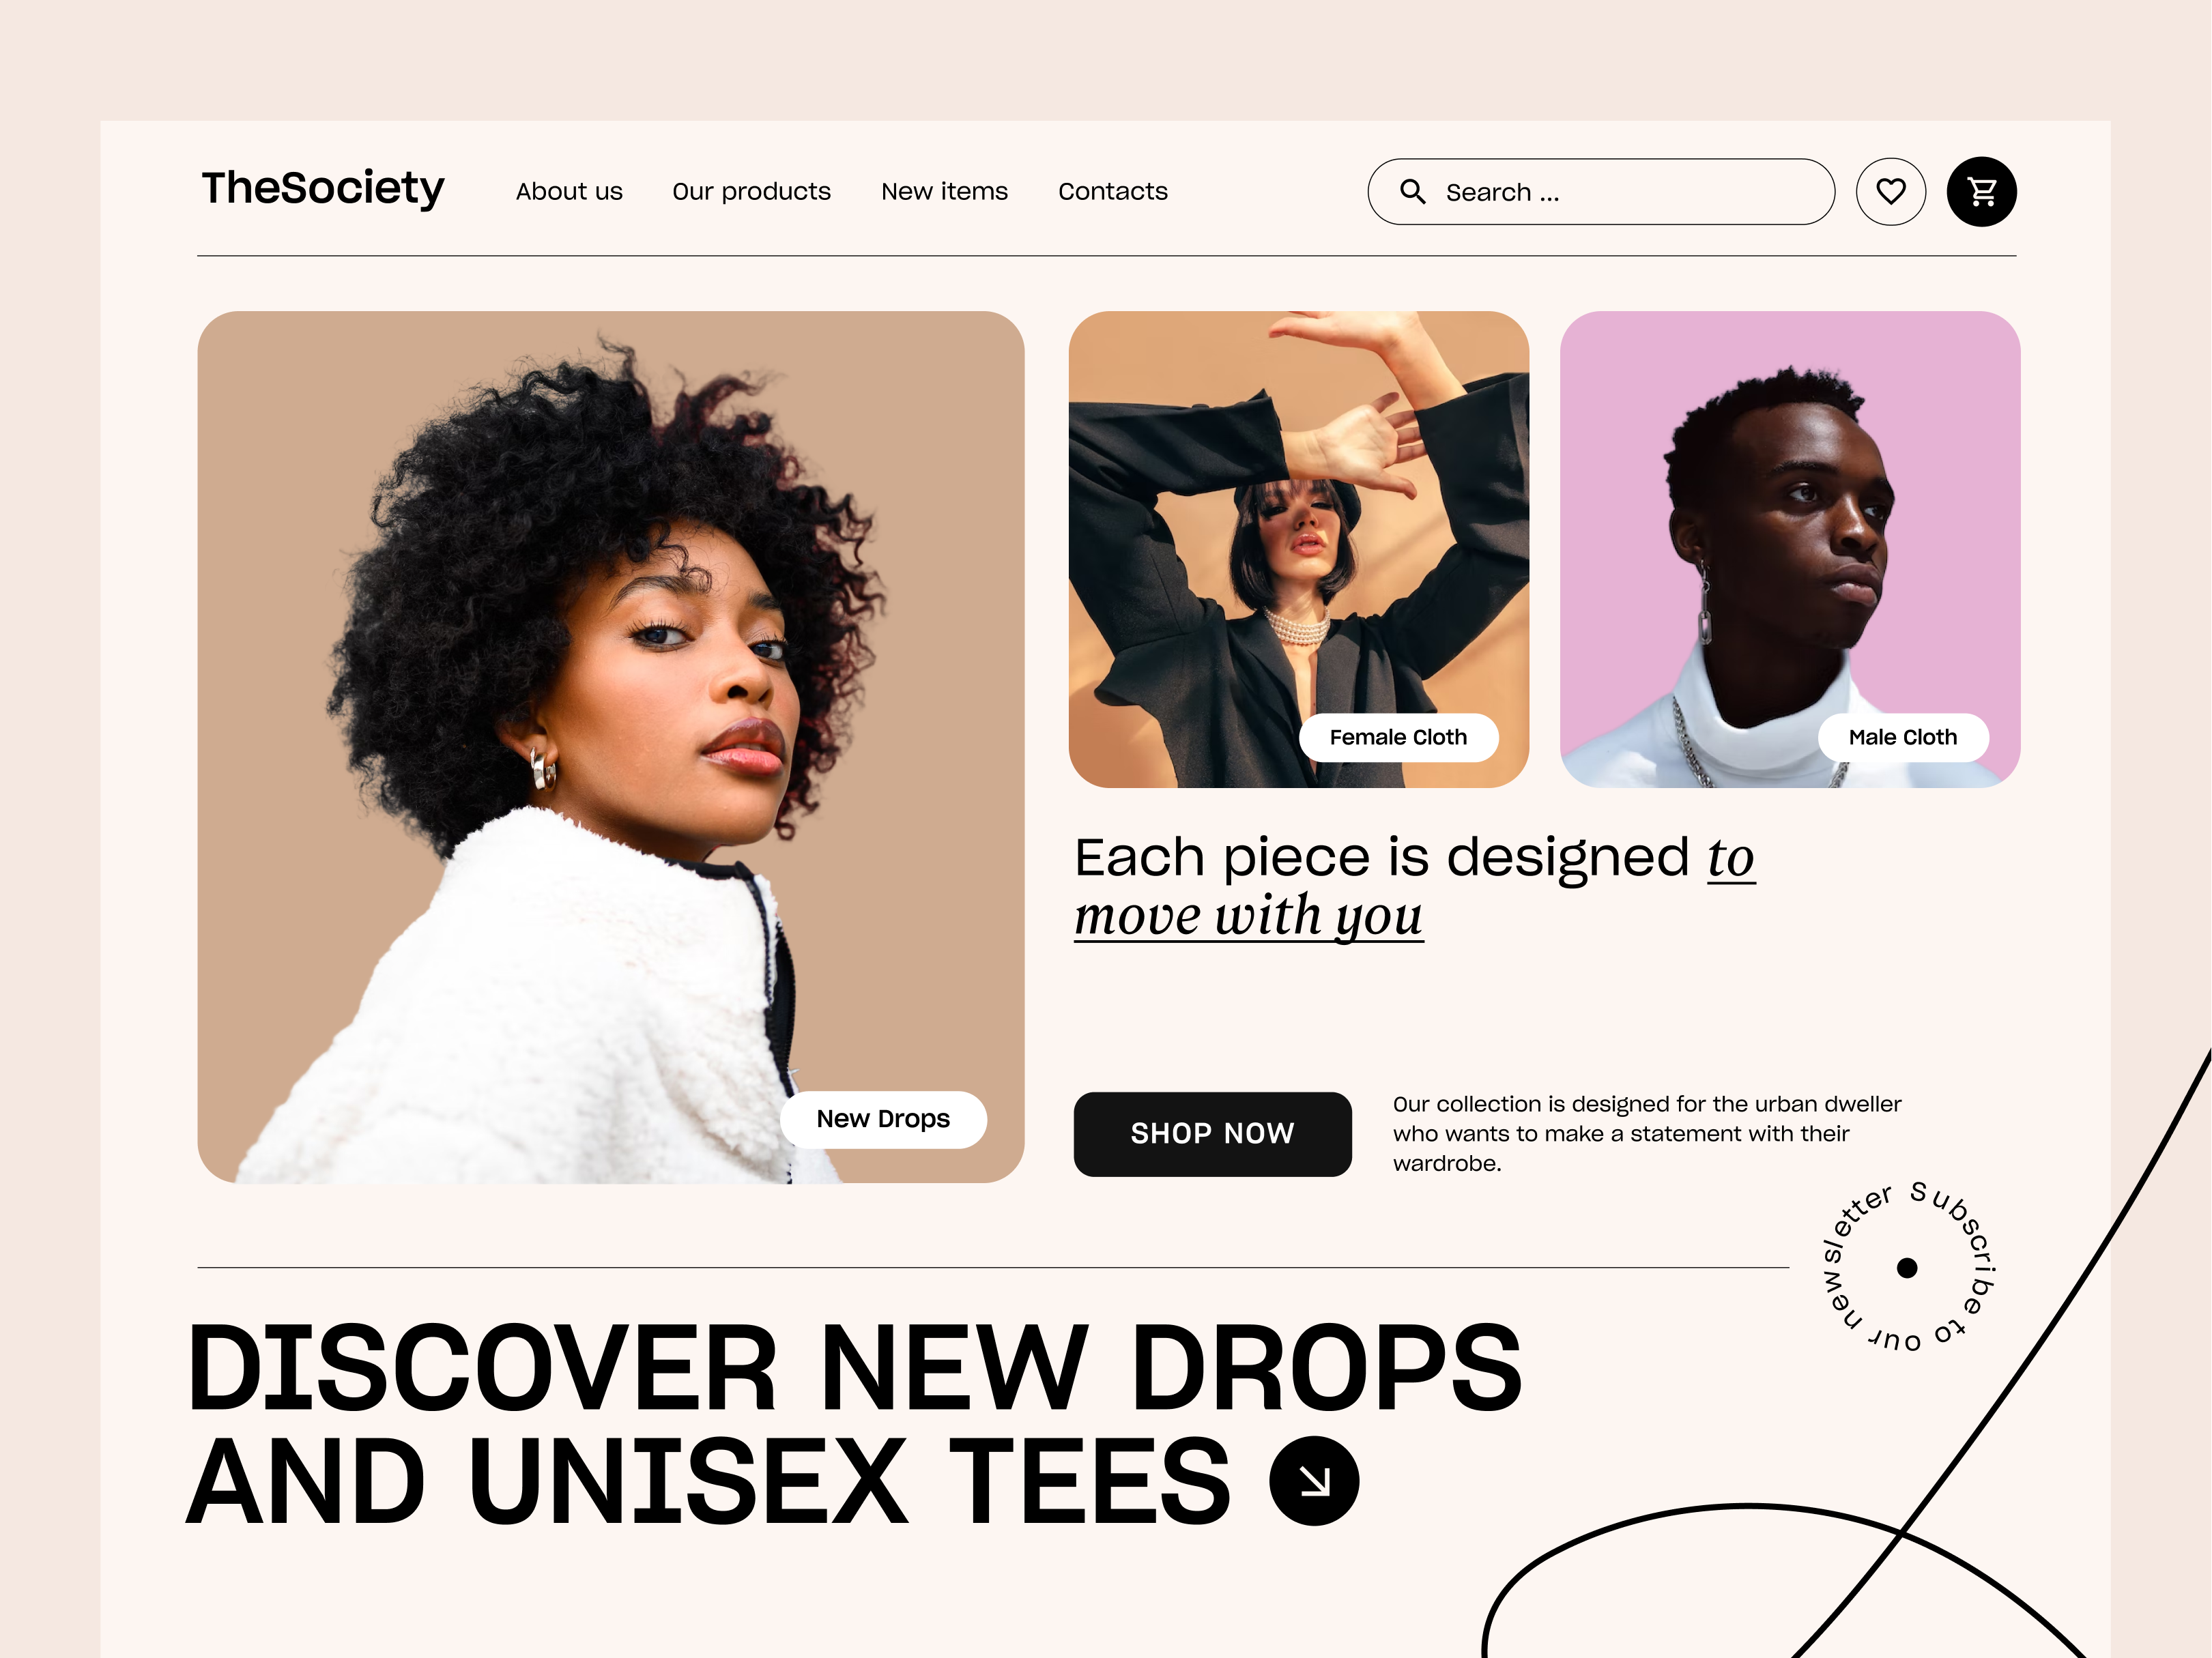Click the arrow circle beside UNISEX TEES
The height and width of the screenshot is (1658, 2212).
pyautogui.click(x=1313, y=1480)
